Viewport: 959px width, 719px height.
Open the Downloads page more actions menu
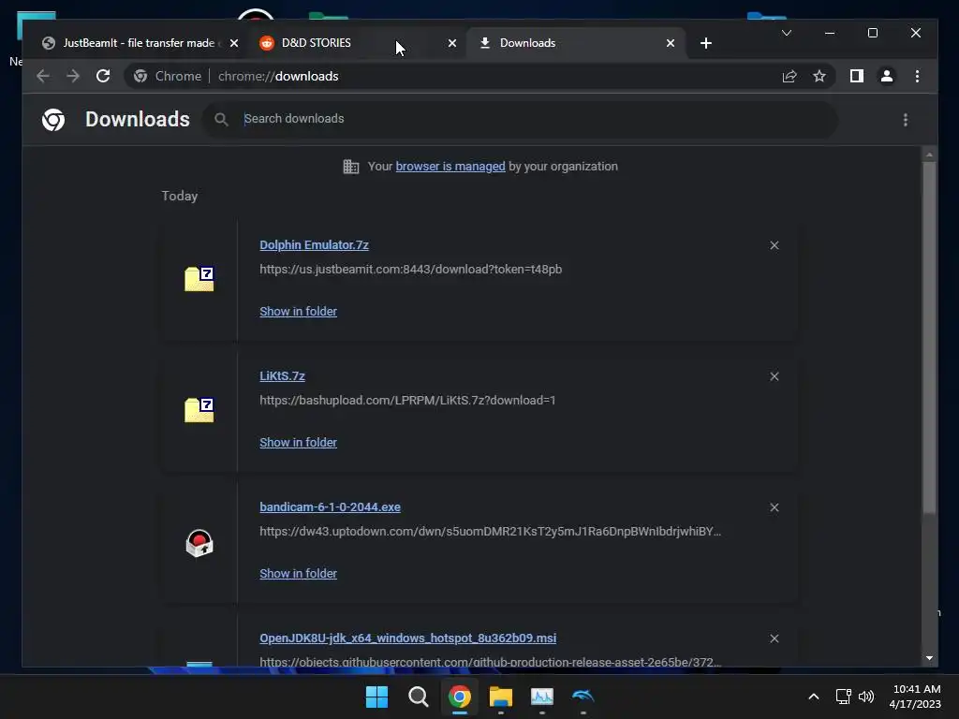tap(906, 120)
